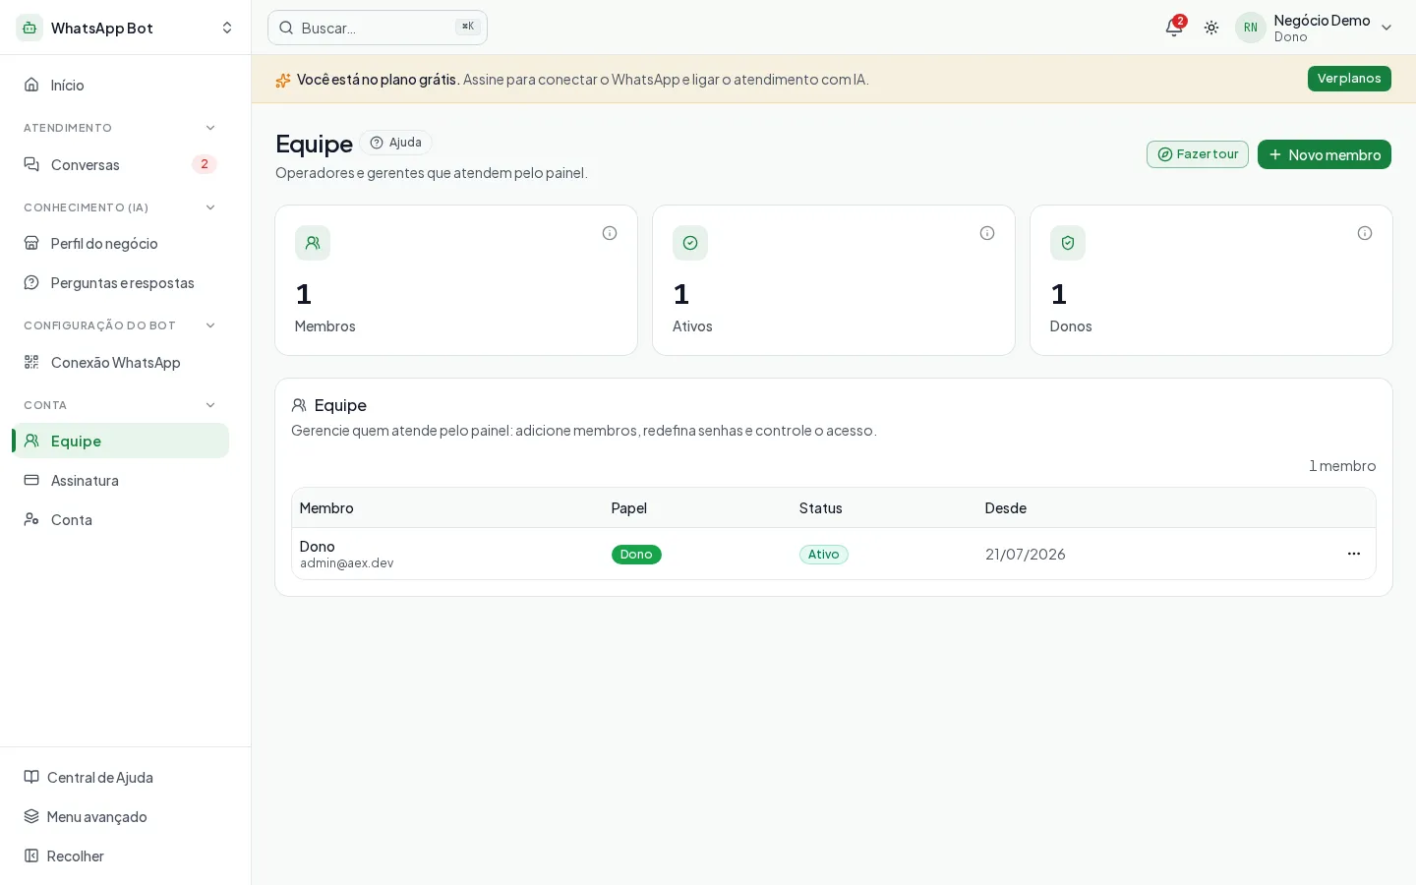Click the Início home icon
Image resolution: width=1416 pixels, height=885 pixels.
(31, 85)
